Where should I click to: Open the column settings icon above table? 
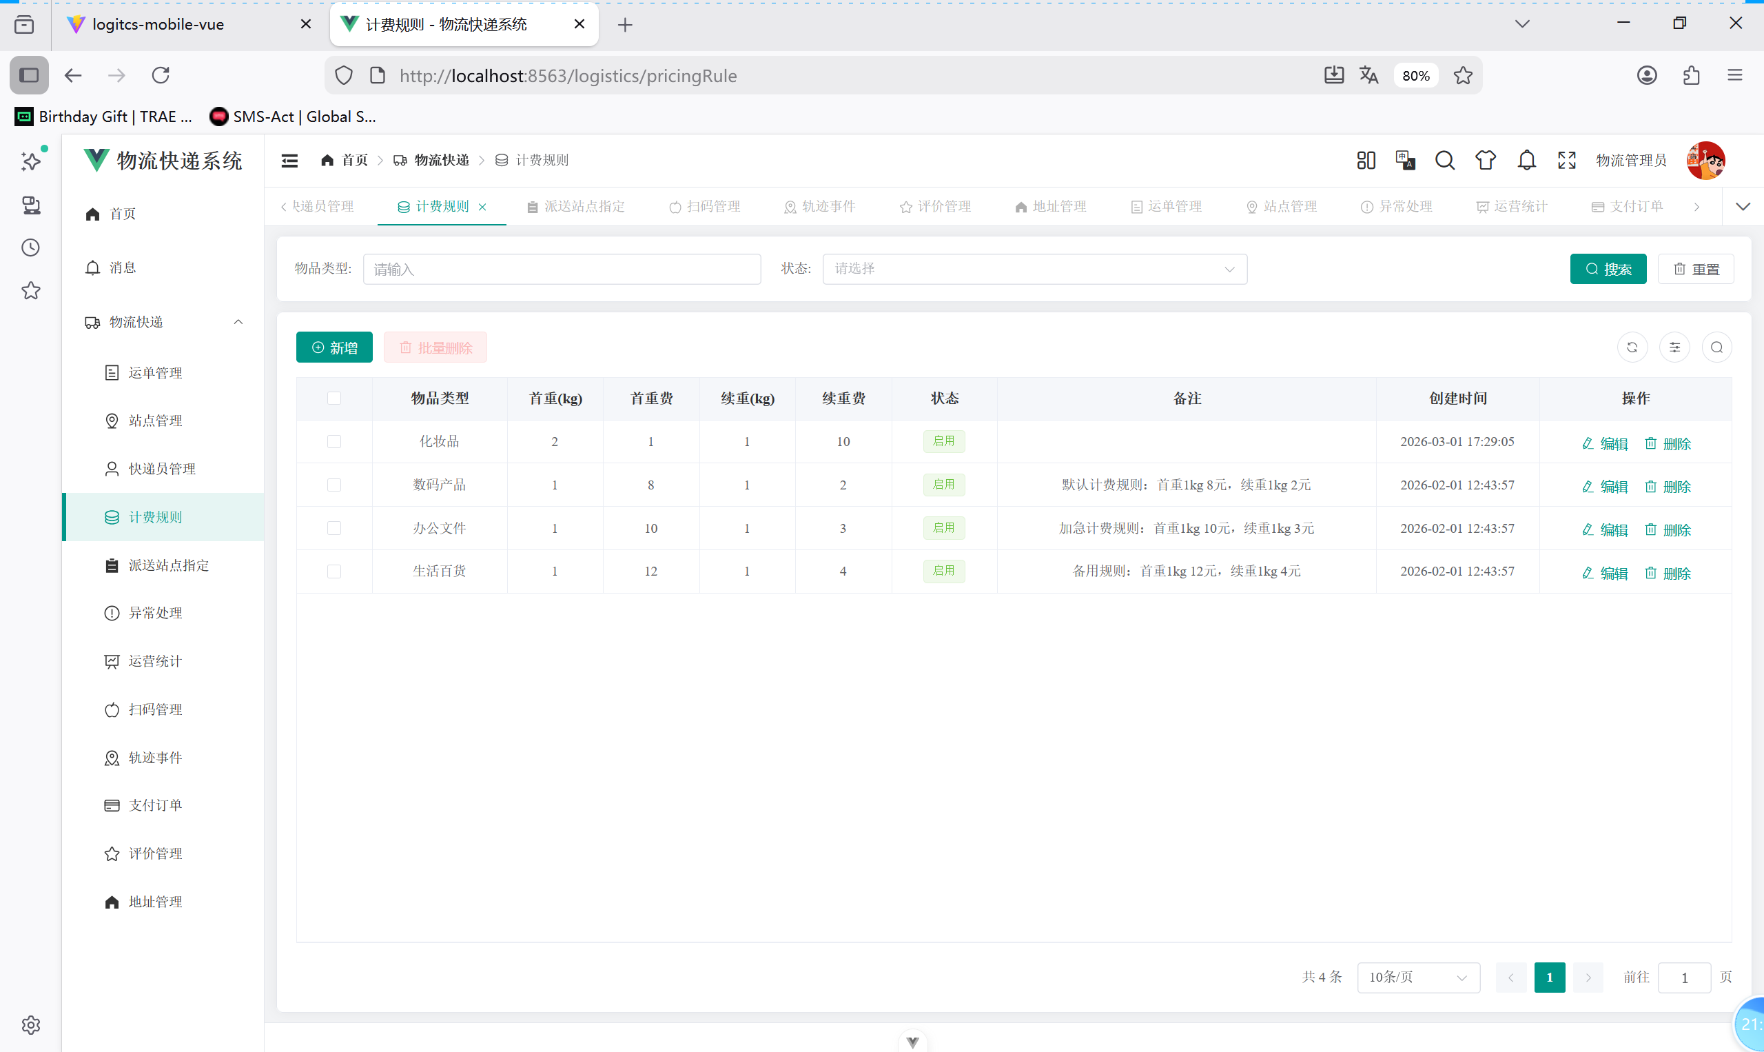1674,347
